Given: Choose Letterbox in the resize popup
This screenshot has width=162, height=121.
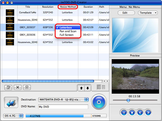Looking at the screenshot, I should point(68,28).
